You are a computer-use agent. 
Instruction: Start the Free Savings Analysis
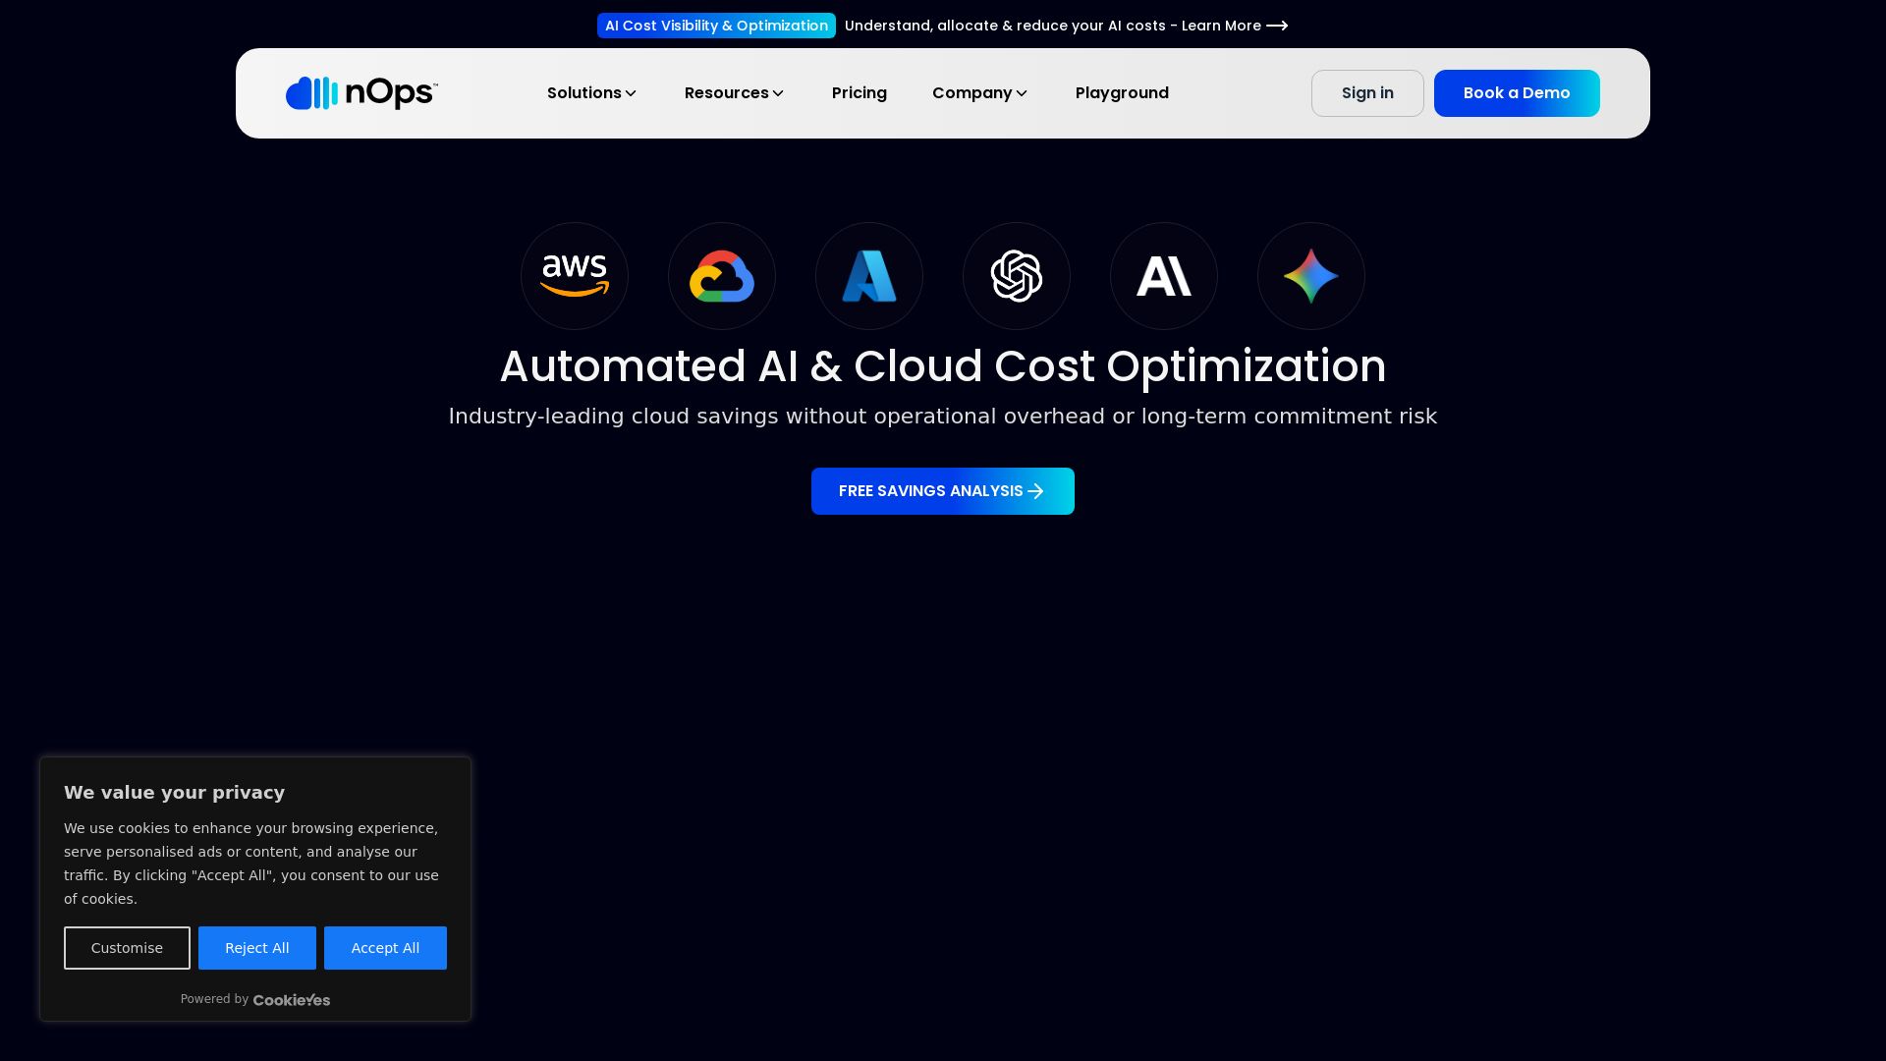click(943, 491)
